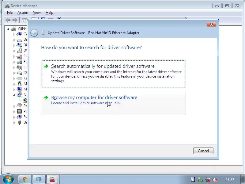245x184 pixels.
Task: Open the Action menu
Action: [x=23, y=13]
